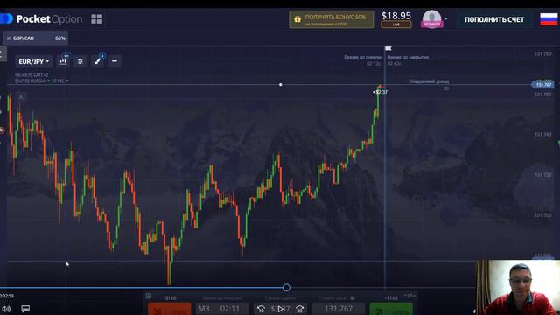Screen dimensions: 560x315
Task: Rewind the video 10 seconds
Action: (261, 309)
